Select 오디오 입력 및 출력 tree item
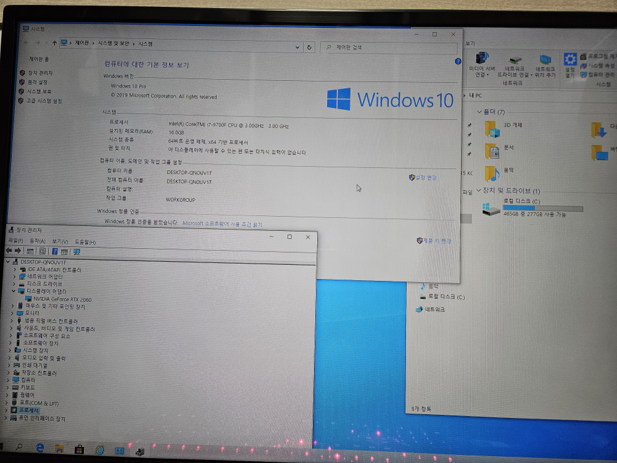Screen dimensions: 617x463 click(x=44, y=358)
